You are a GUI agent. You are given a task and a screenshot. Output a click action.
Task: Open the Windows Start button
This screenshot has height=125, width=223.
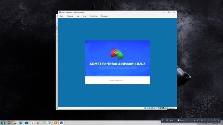(3, 123)
